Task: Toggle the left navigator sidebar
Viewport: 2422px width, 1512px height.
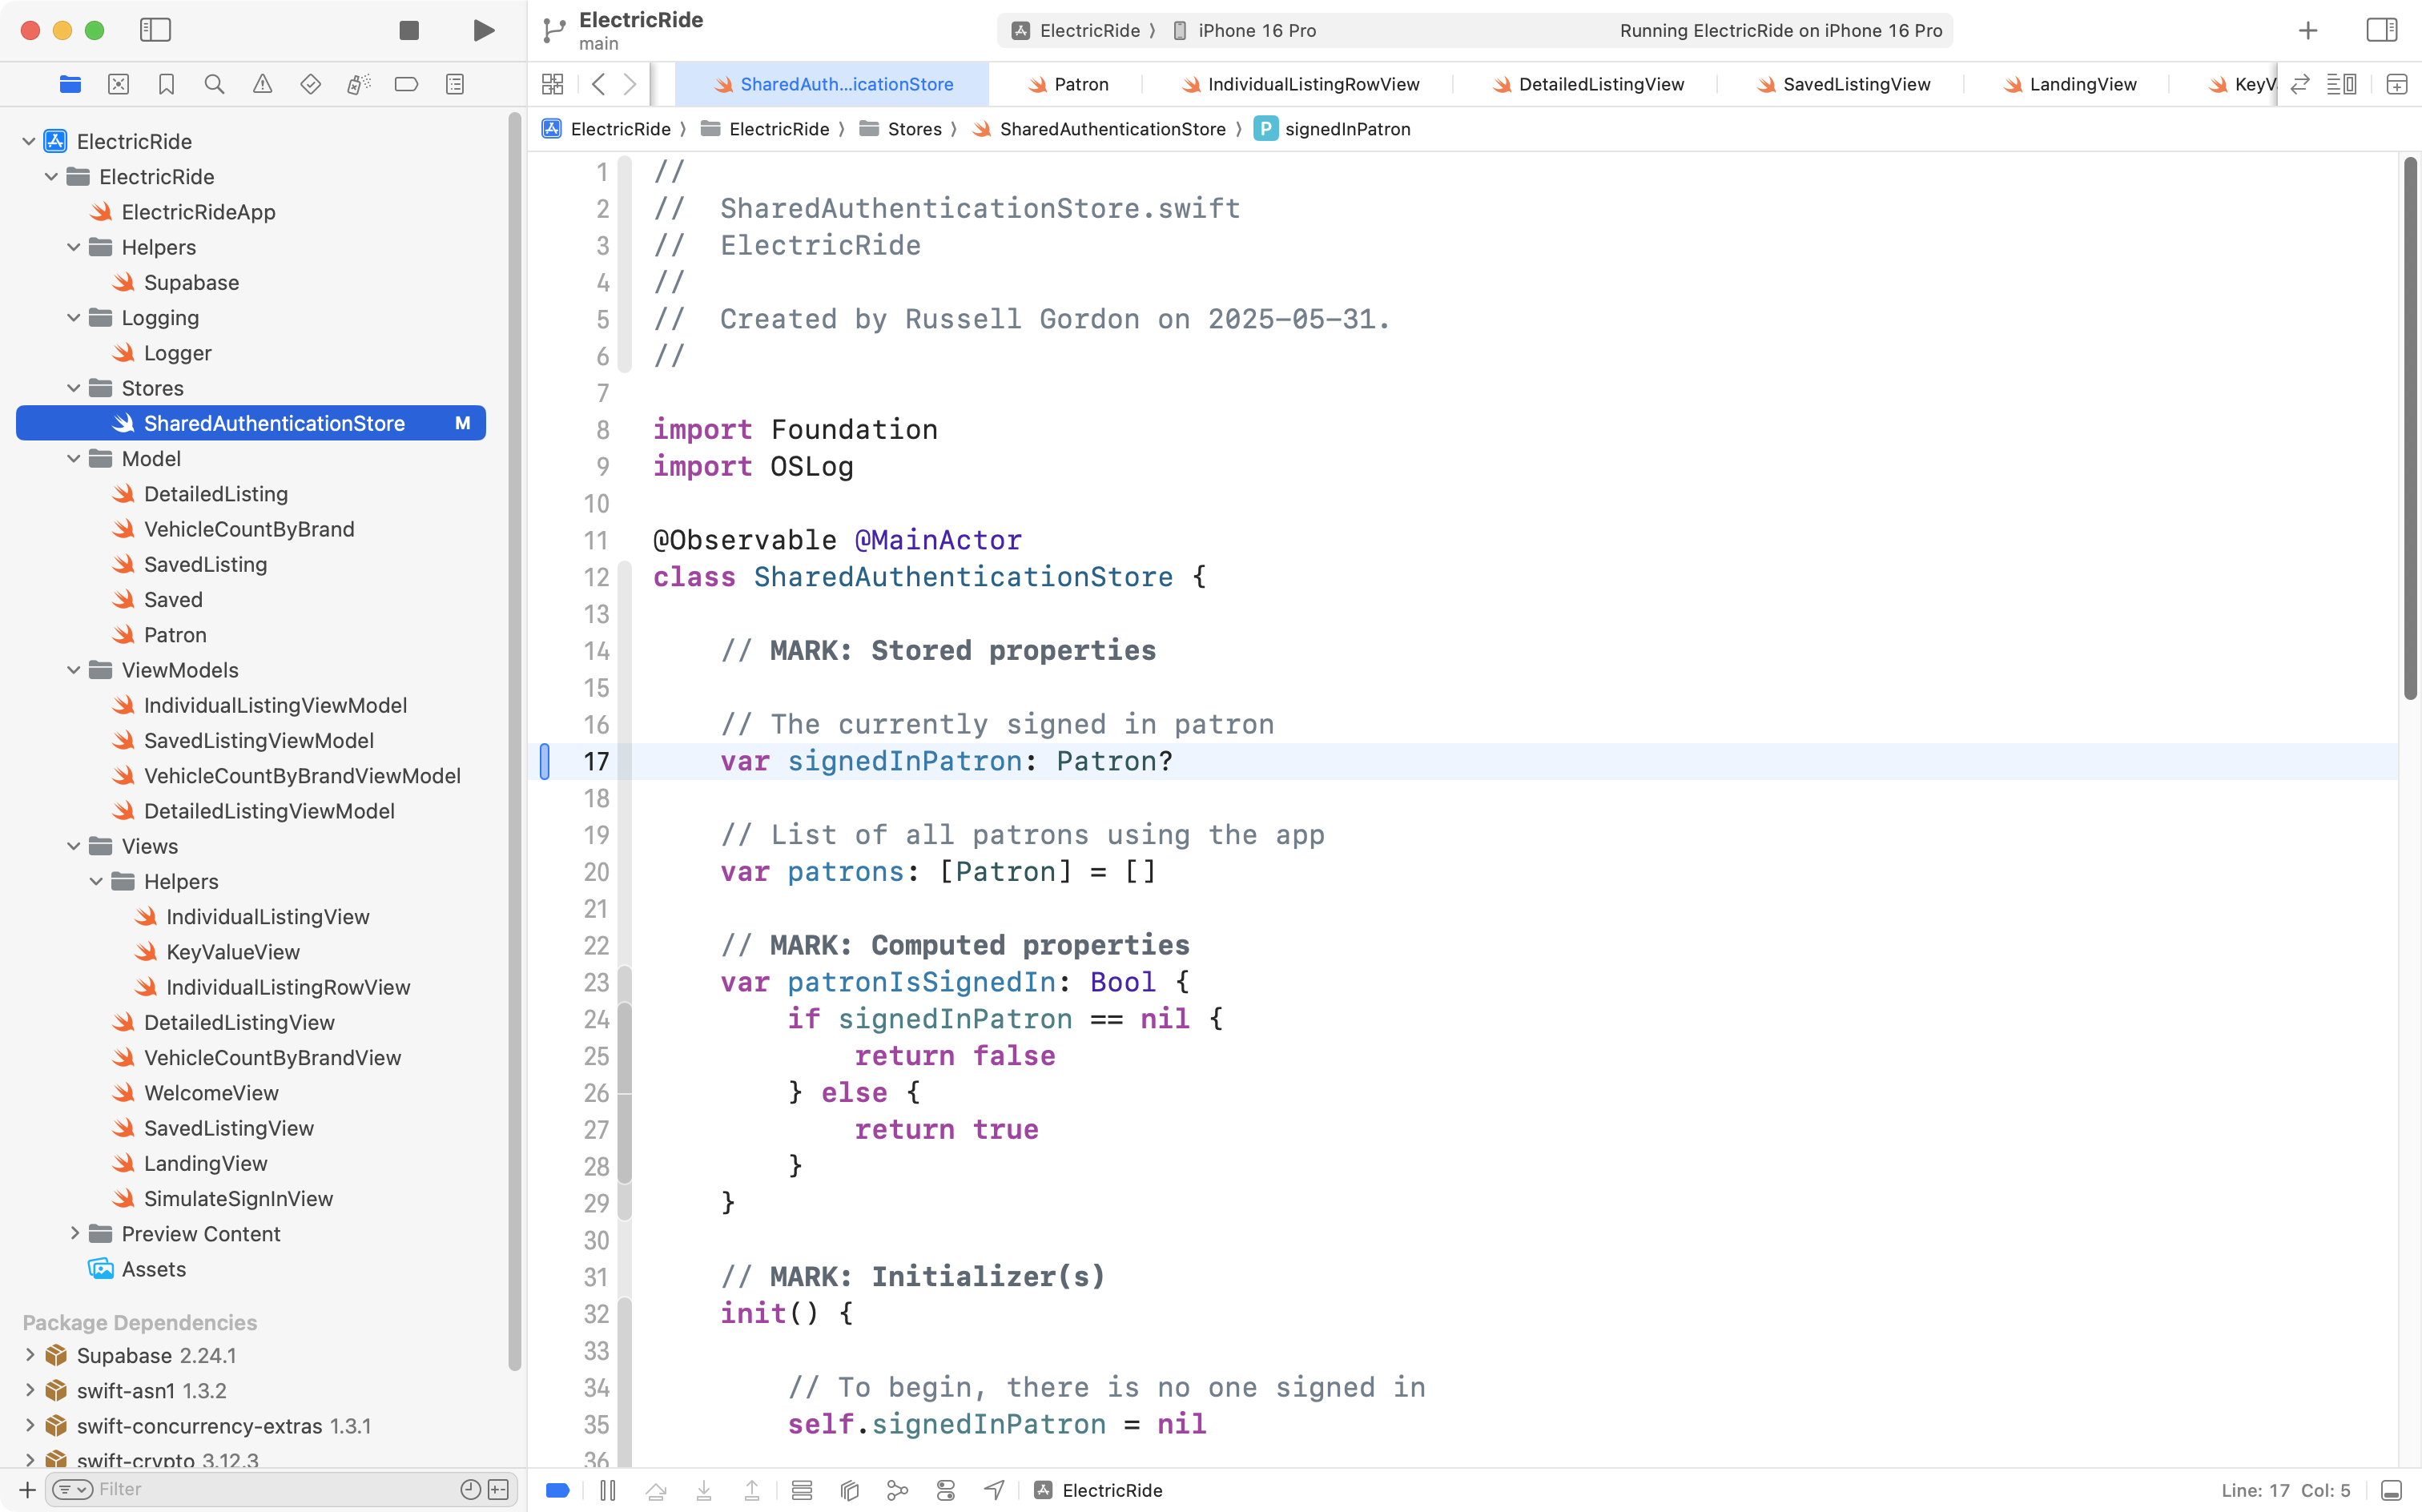Action: 155,30
